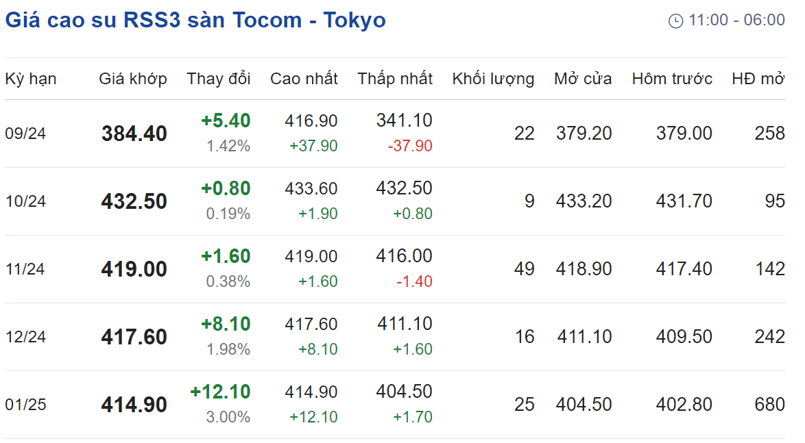Click the 414.90 matched price value

[134, 405]
